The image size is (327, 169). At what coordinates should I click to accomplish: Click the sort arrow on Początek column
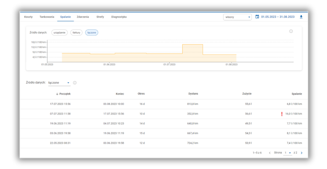[57, 94]
